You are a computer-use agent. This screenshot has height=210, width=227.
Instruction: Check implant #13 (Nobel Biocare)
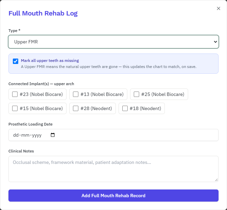[x=76, y=94]
